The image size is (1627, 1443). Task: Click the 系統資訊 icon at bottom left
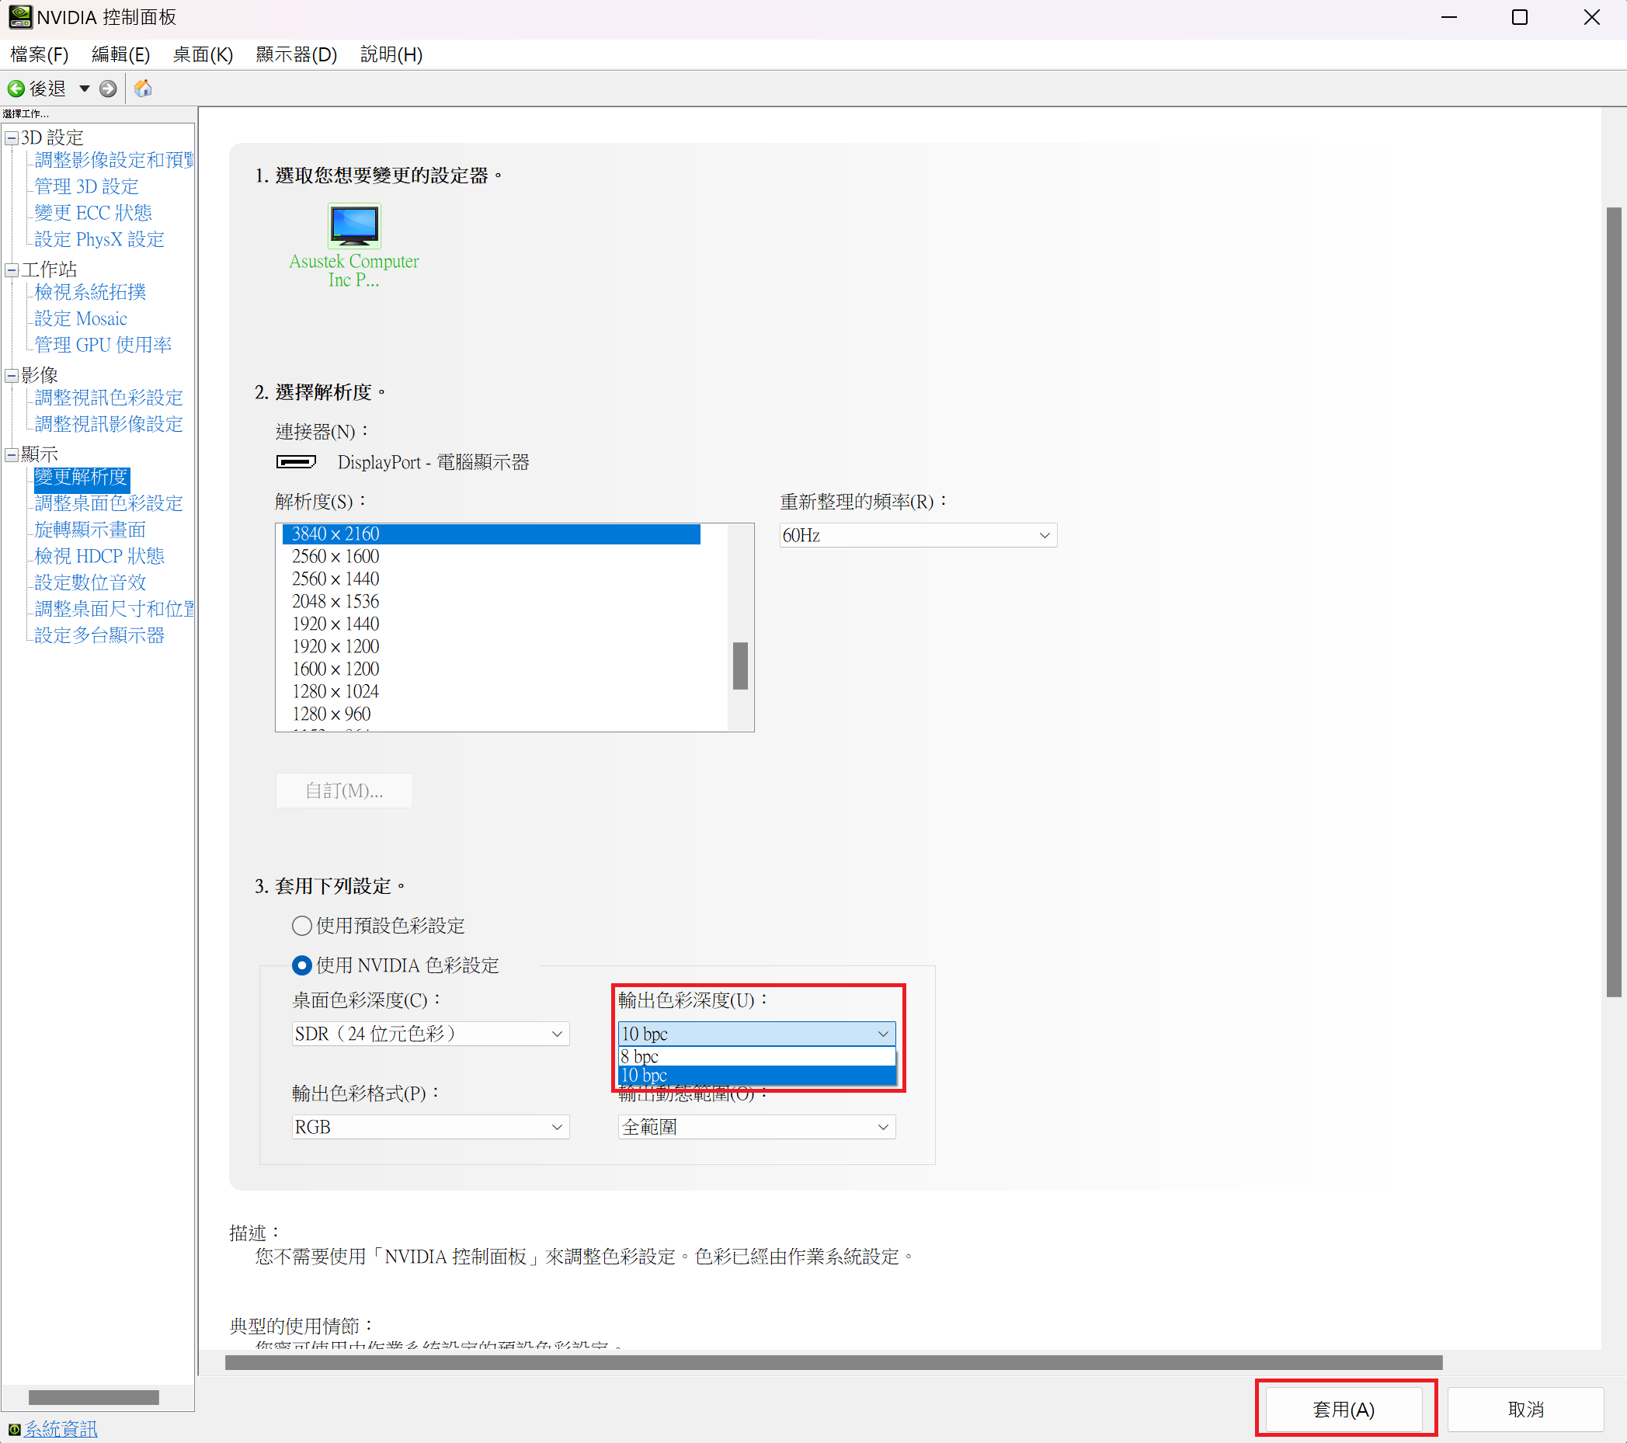pos(13,1430)
